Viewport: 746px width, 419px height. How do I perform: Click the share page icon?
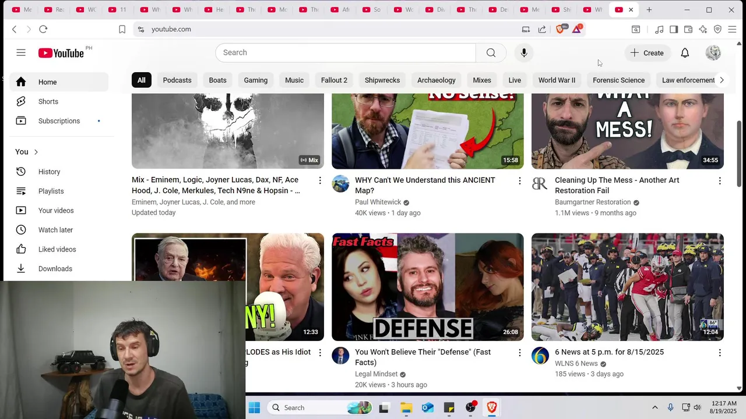tap(542, 29)
